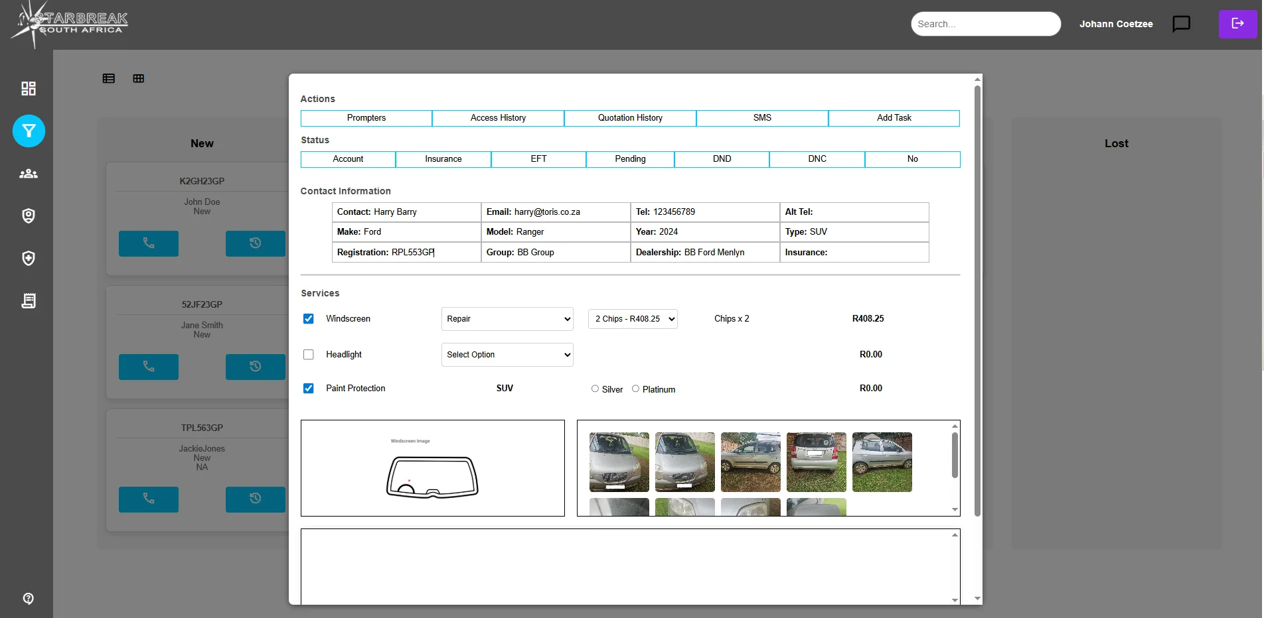Open the Headlight Select Option dropdown
Image resolution: width=1264 pixels, height=618 pixels.
[x=507, y=355]
